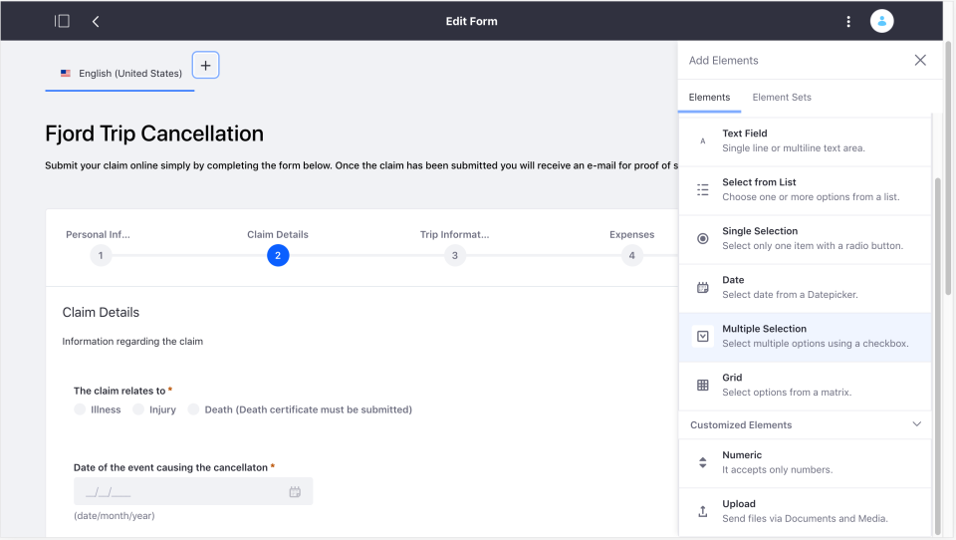Click the Grid element icon
The height and width of the screenshot is (540, 956).
[703, 385]
